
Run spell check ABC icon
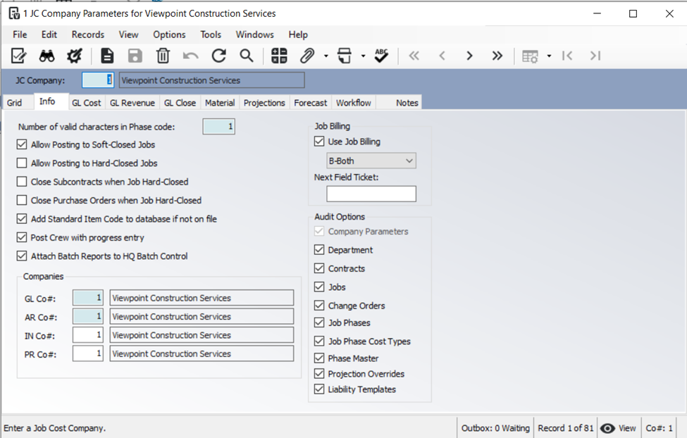click(382, 56)
